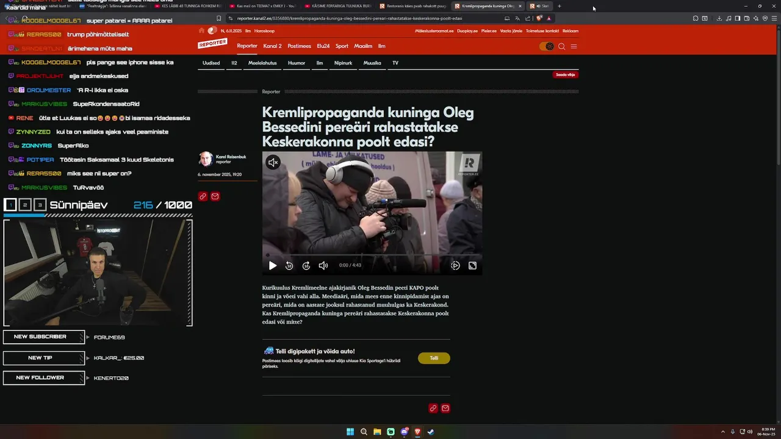Open a new browser tab
Viewport: 781px width, 439px height.
[559, 6]
